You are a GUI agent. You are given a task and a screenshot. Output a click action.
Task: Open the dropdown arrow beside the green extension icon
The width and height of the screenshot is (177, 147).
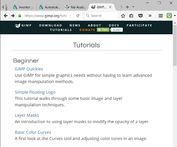175,16
